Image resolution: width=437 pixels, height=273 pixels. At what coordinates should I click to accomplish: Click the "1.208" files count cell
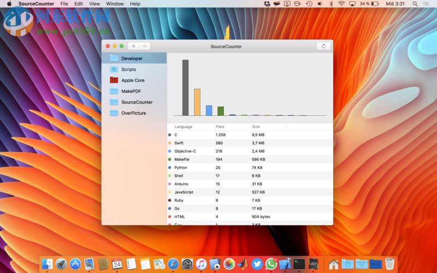(x=221, y=135)
